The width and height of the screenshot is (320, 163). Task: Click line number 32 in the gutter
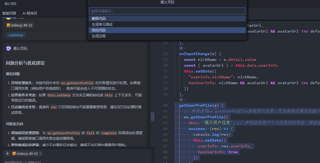tap(165, 54)
